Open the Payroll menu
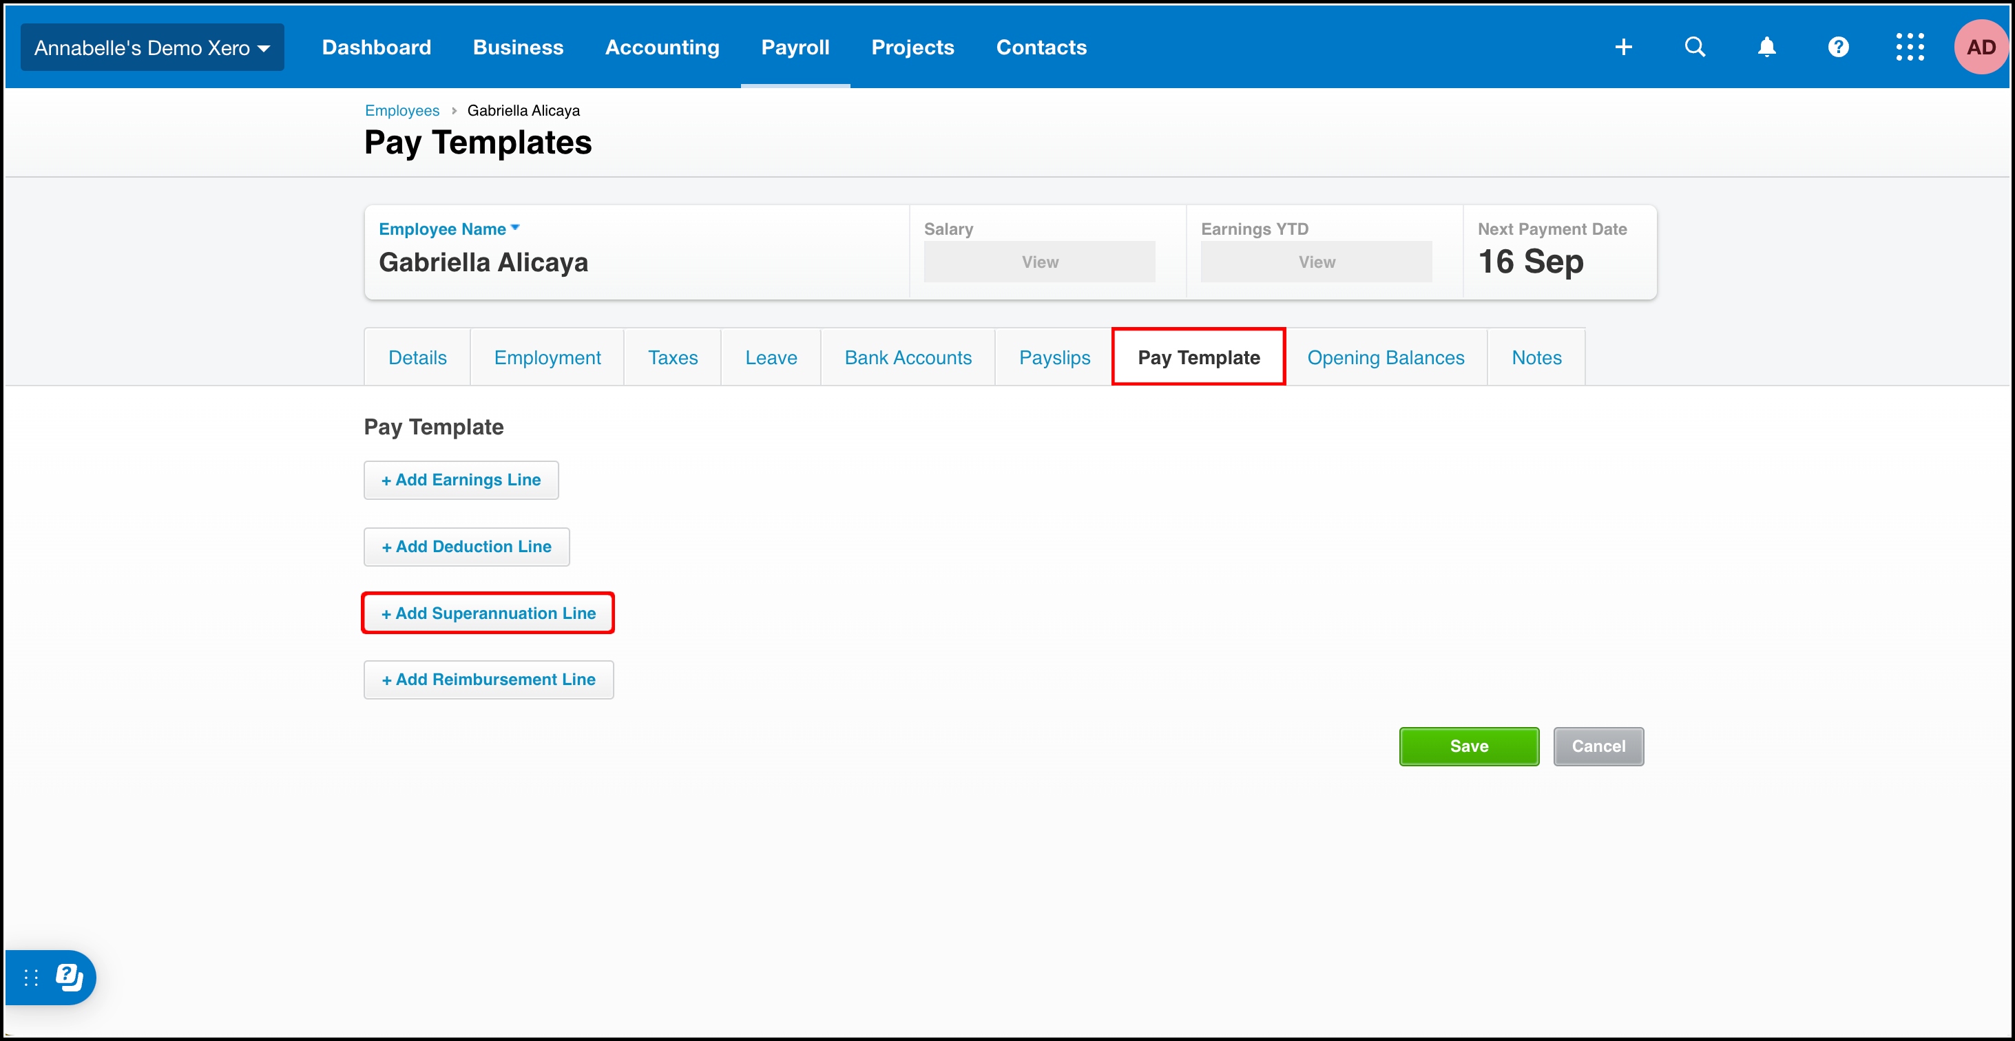 tap(795, 47)
